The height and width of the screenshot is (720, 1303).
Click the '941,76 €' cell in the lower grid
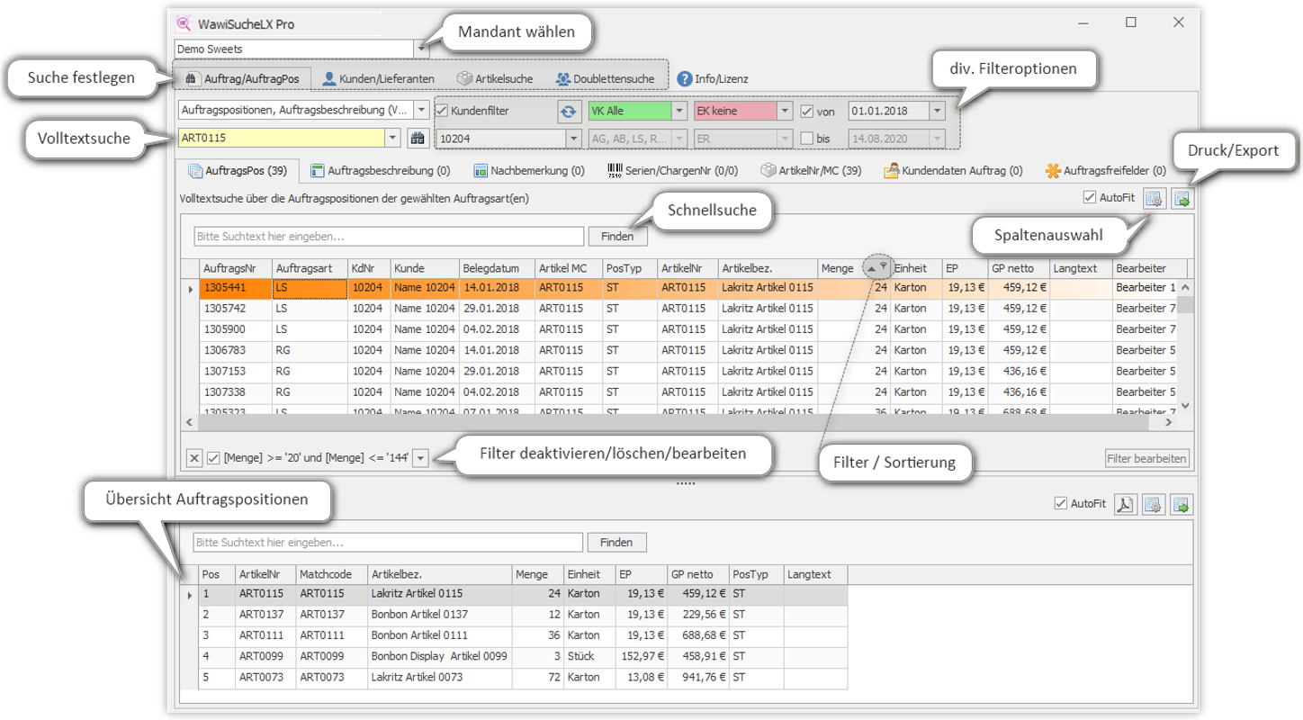(697, 677)
